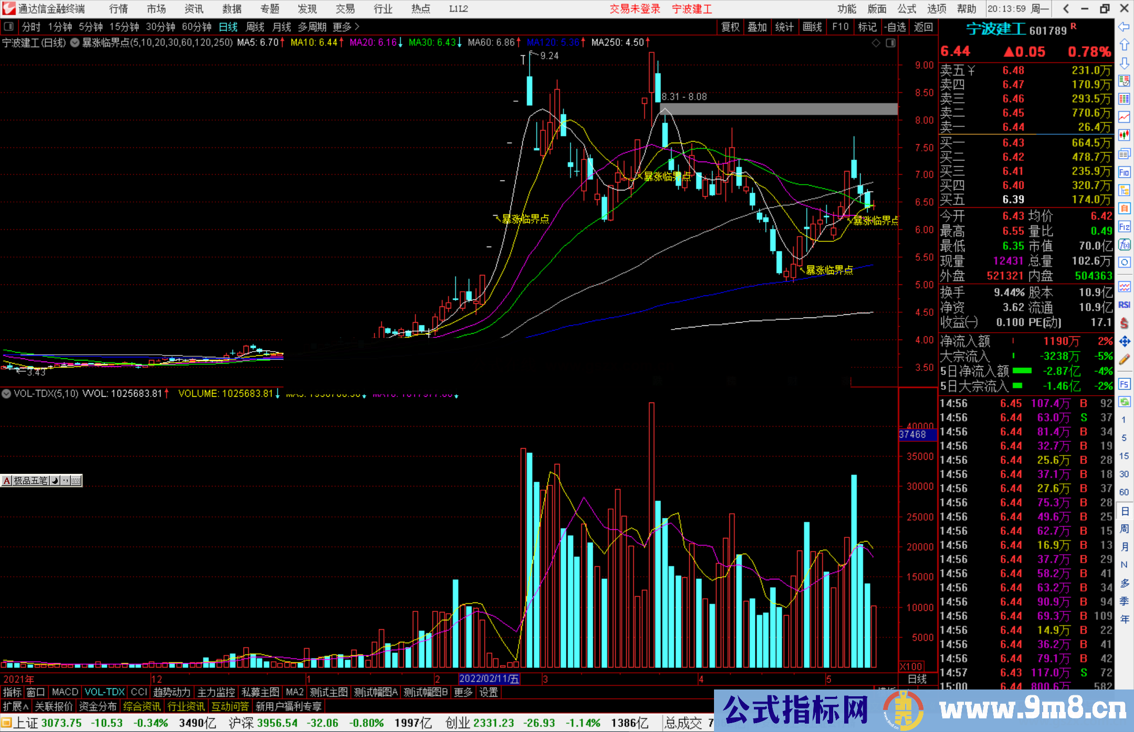Image resolution: width=1134 pixels, height=732 pixels.
Task: Click the back arrow icon in right sidebar
Action: (1124, 27)
